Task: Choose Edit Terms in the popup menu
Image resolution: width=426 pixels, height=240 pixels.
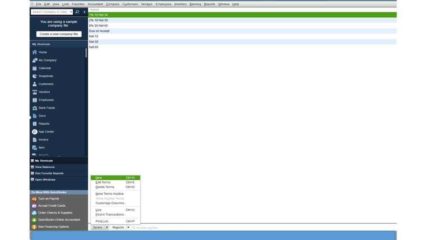Action: 116,182
